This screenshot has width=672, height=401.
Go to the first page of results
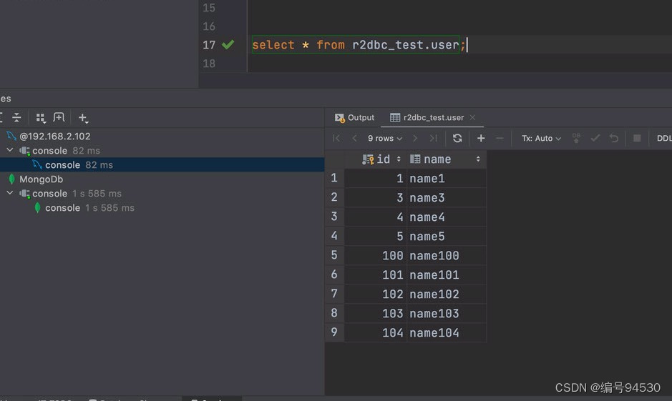[336, 138]
